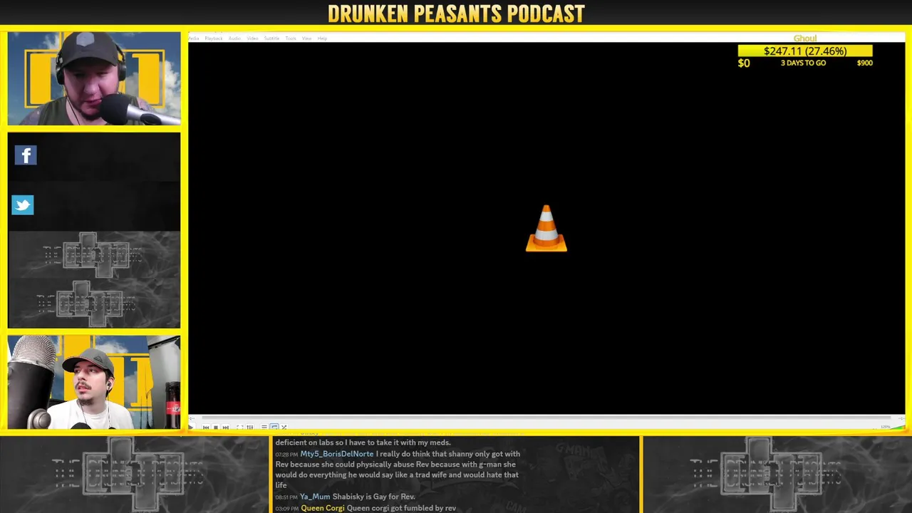Viewport: 912px width, 513px height.
Task: Click username Ya_Mum in chat
Action: [315, 497]
